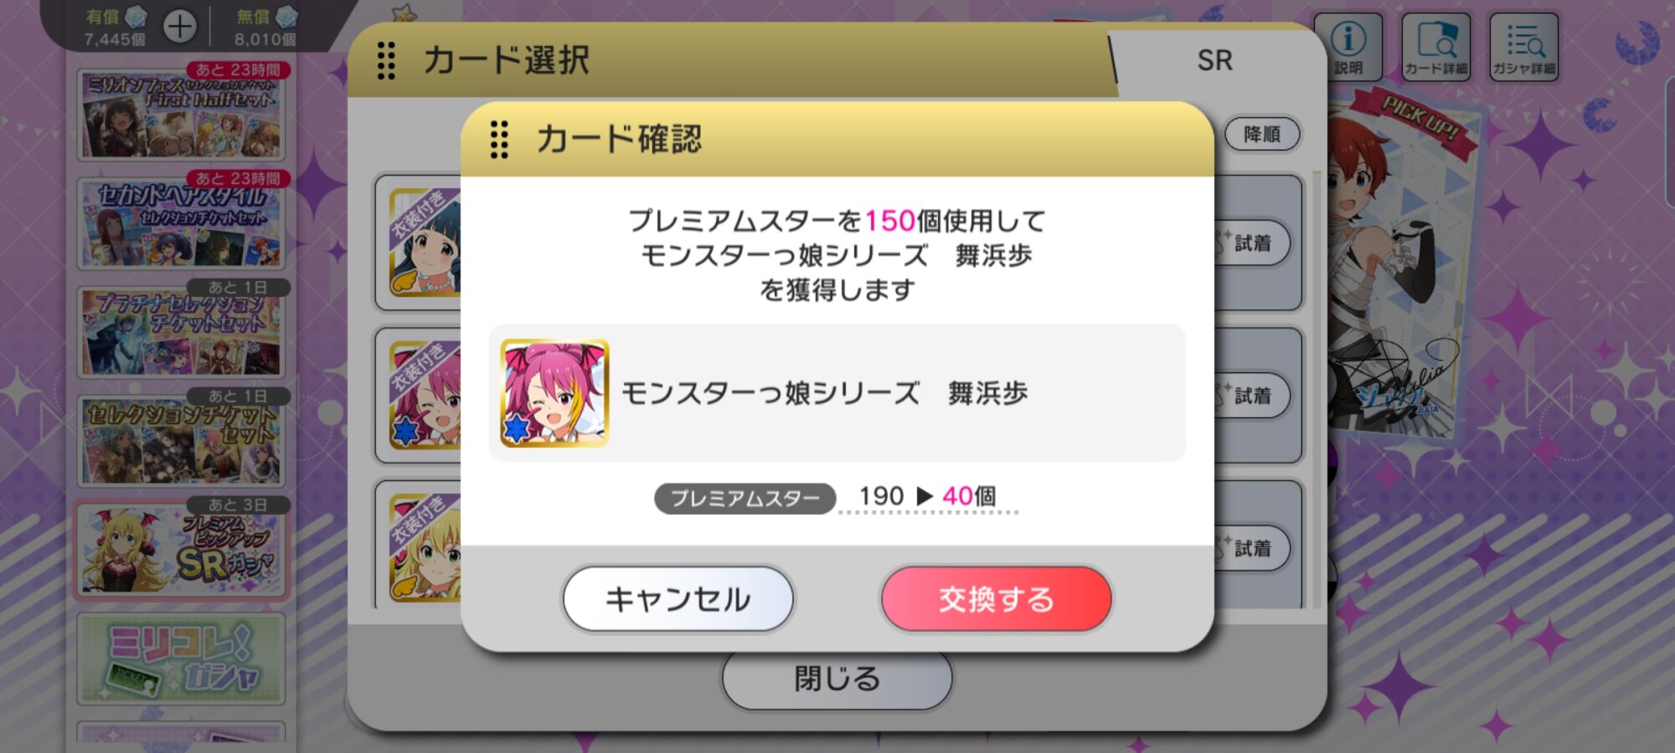Viewport: 1675px width, 753px height.
Task: Click the 交換する exchange button
Action: [996, 599]
